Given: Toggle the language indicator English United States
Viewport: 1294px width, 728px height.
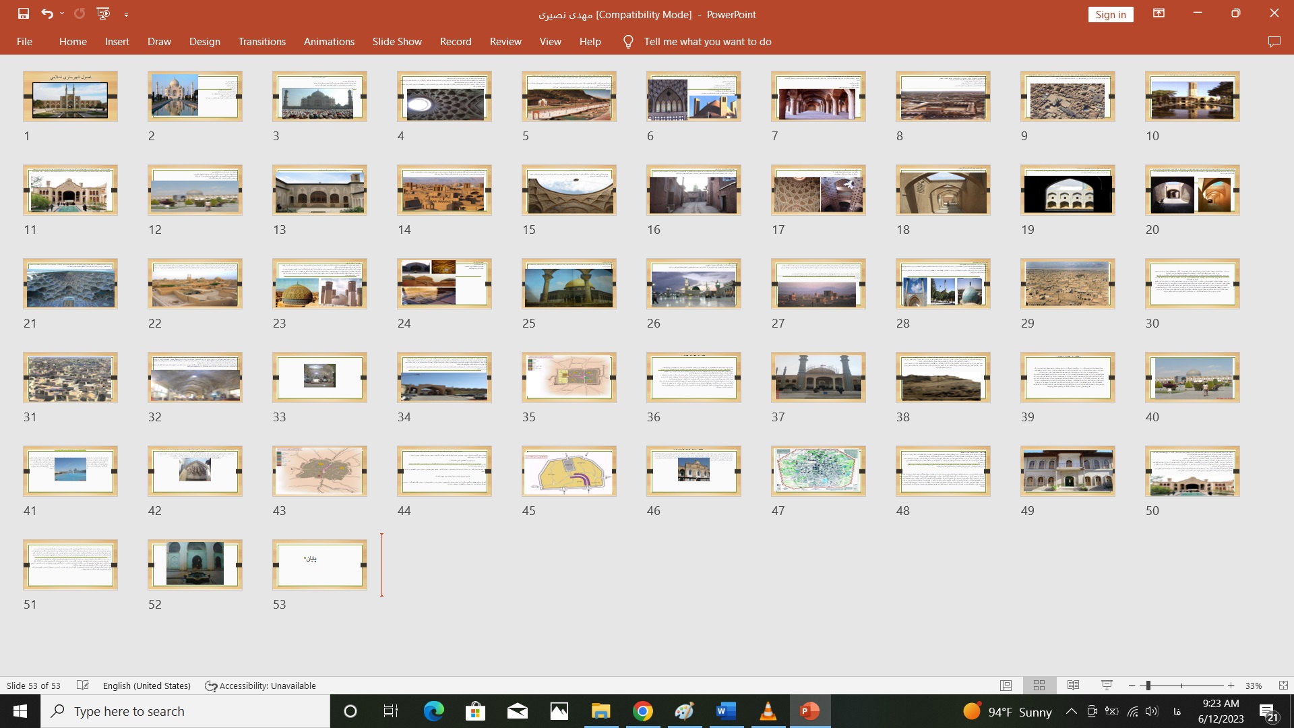Looking at the screenshot, I should [146, 686].
